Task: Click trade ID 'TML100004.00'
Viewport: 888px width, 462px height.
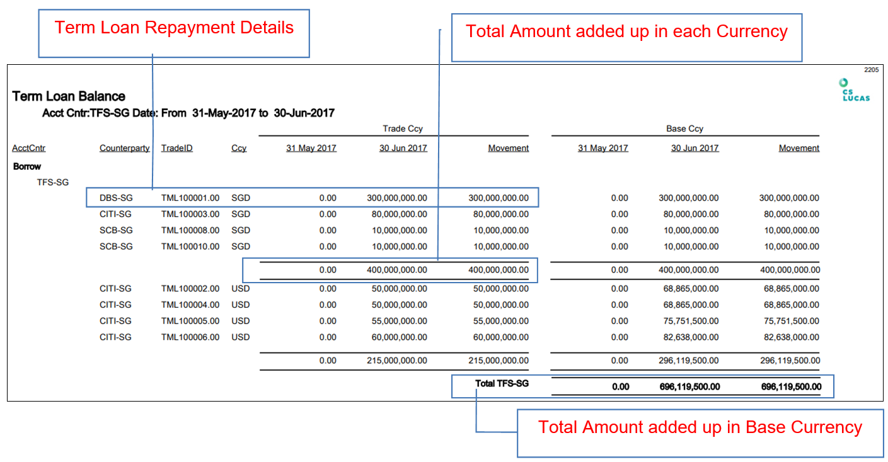Action: [x=190, y=305]
